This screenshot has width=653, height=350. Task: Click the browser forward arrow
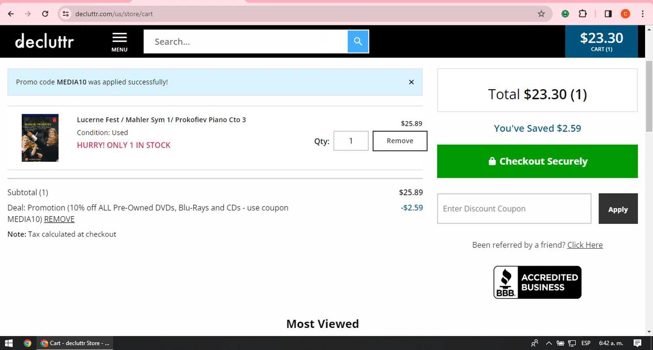28,14
